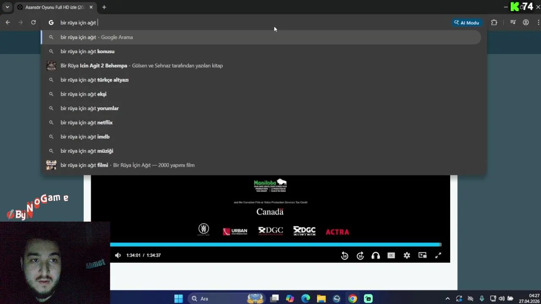This screenshot has height=304, width=541.
Task: Click the address bar search text
Action: 78,23
